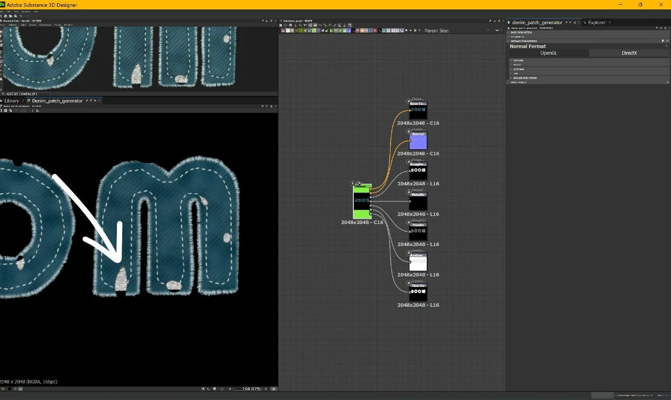Select the Normal output node

(x=418, y=141)
